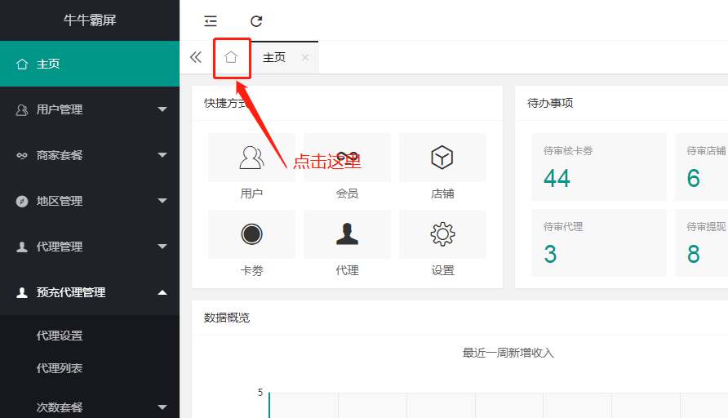Click the compass icon beside 地区管理
This screenshot has height=418, width=728.
coord(22,201)
